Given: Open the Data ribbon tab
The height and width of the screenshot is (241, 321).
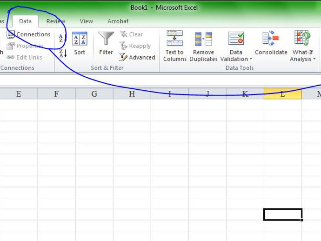Looking at the screenshot, I should [25, 21].
